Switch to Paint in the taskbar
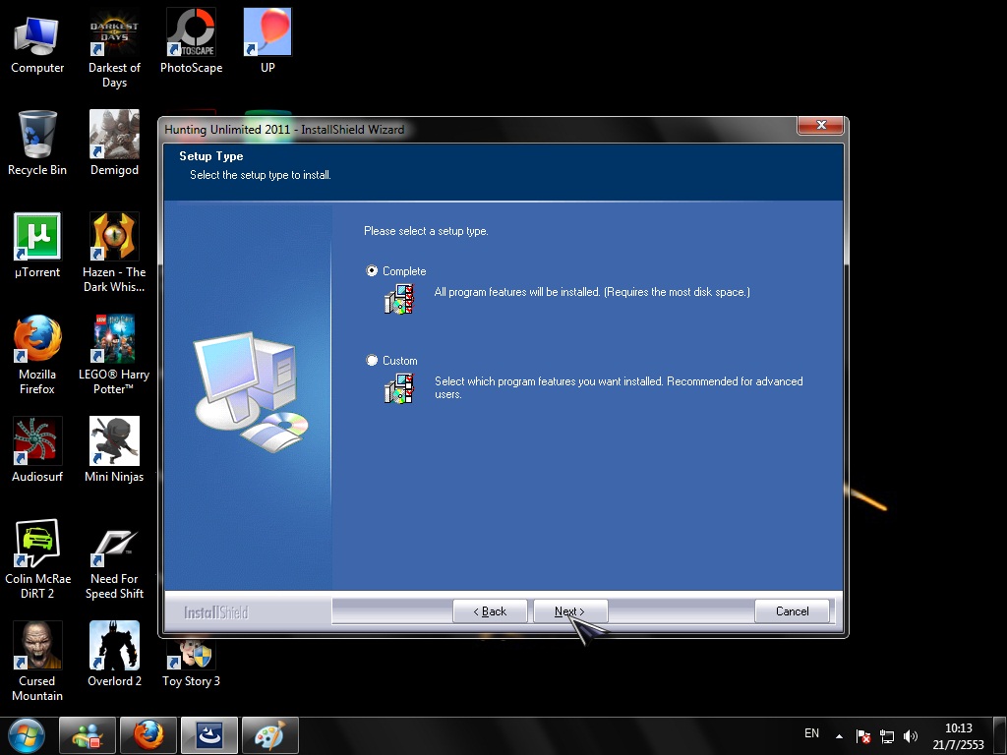The image size is (1007, 755). point(270,735)
